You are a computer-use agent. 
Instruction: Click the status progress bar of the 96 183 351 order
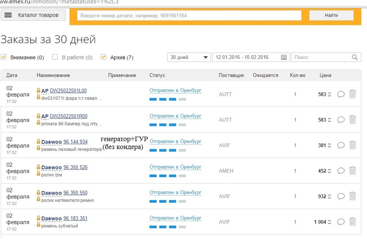point(167,227)
